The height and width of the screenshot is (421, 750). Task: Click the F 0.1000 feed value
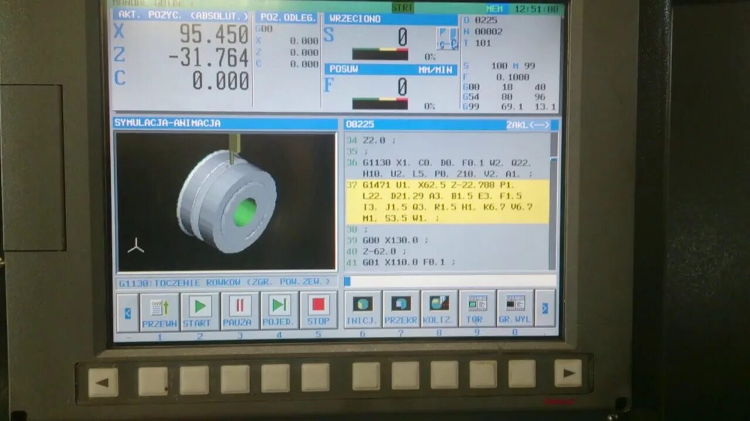pos(496,77)
